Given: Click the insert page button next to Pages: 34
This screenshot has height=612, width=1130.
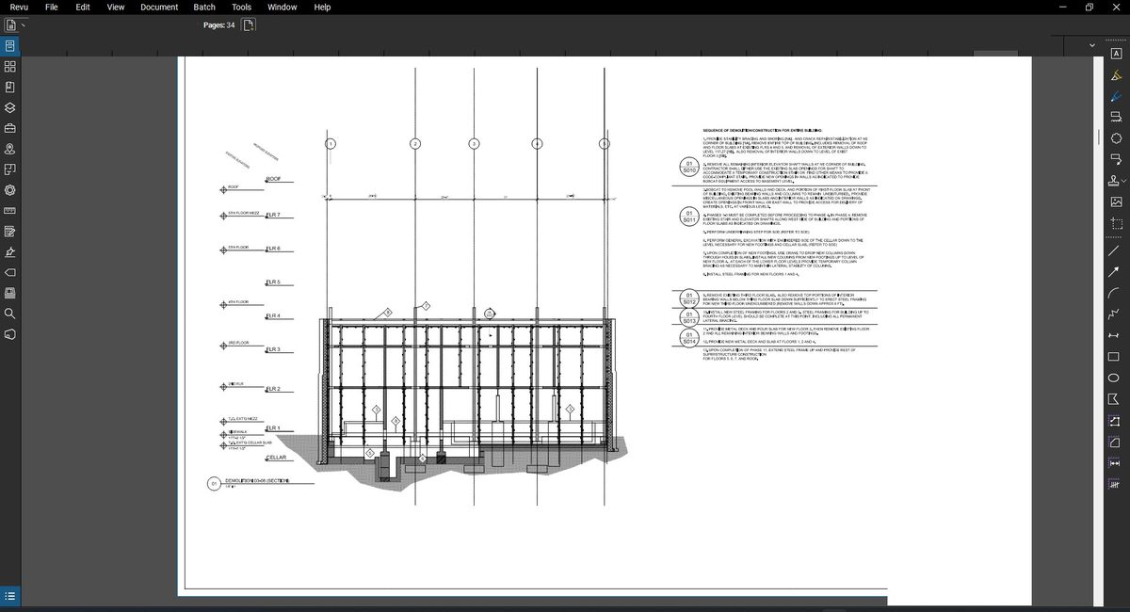Looking at the screenshot, I should (248, 25).
